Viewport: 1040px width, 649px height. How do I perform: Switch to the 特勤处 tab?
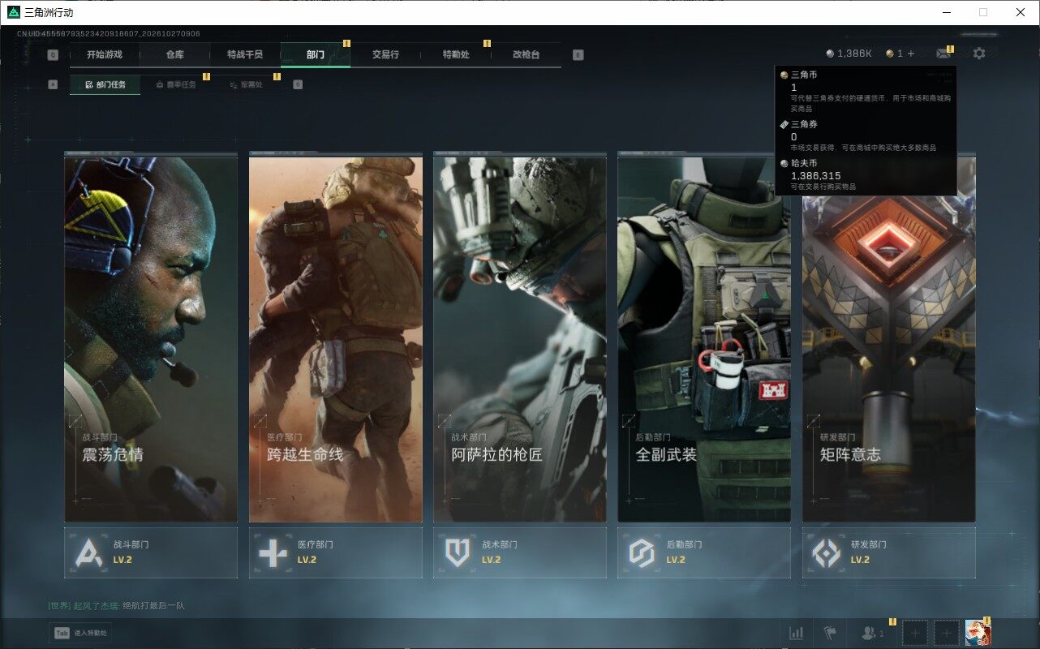point(456,54)
